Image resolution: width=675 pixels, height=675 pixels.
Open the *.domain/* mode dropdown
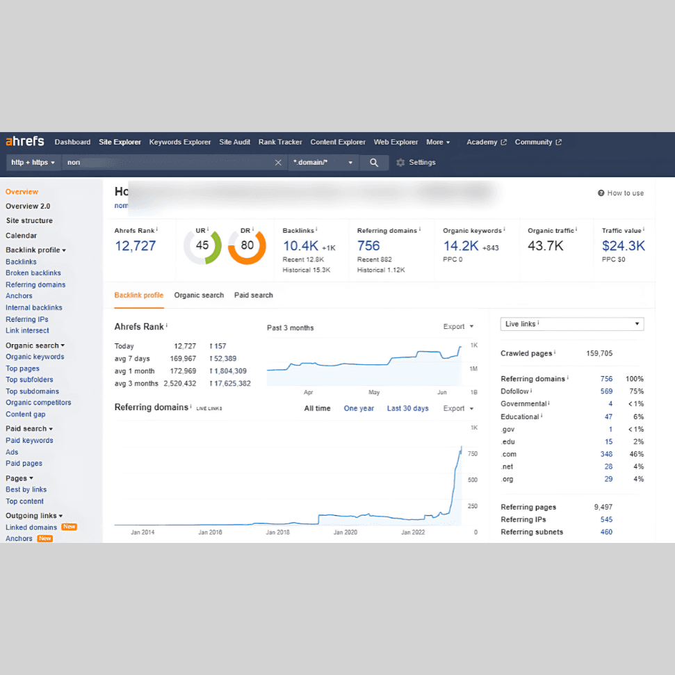tap(323, 163)
